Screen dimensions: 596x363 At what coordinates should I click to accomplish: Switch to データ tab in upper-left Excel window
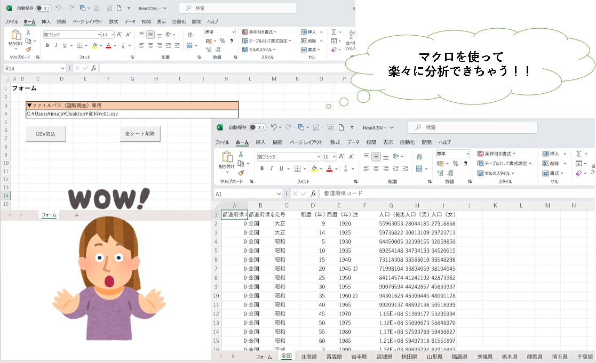tap(130, 22)
